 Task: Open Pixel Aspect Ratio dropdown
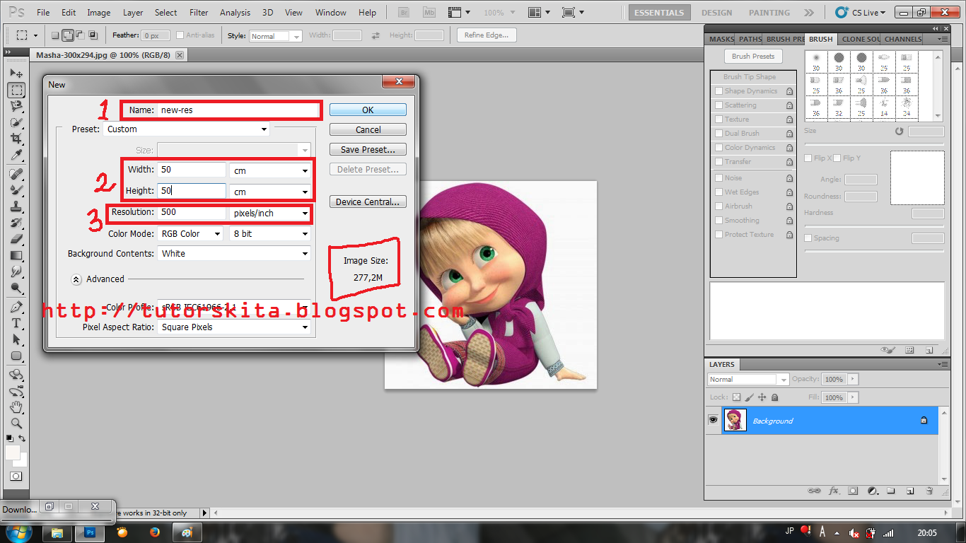[235, 327]
